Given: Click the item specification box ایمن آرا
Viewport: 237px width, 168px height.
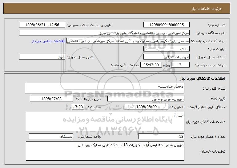Looking at the screenshot, I should coord(105,121).
